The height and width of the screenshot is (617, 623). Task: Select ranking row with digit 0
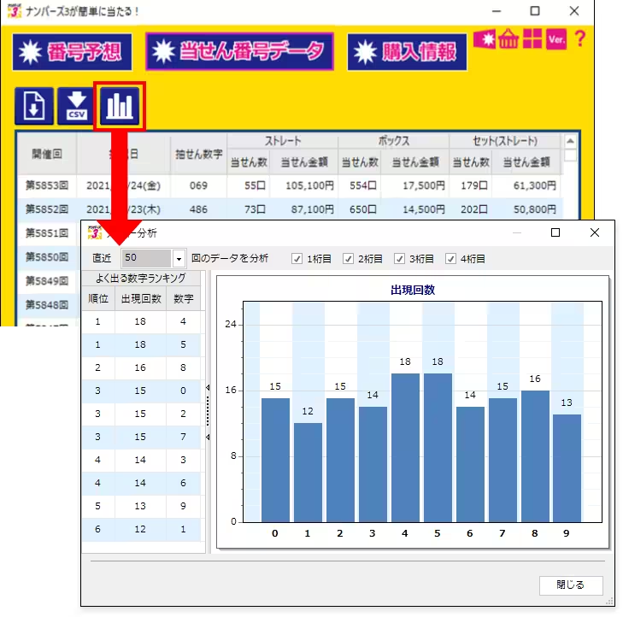pyautogui.click(x=141, y=391)
